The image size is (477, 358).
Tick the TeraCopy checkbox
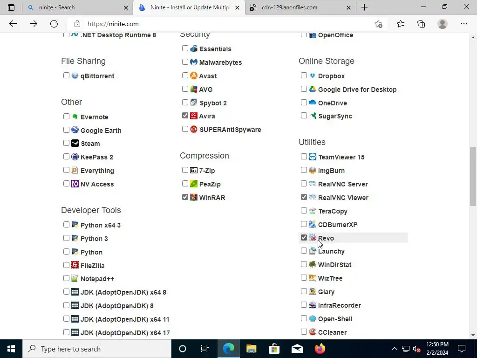point(304,211)
